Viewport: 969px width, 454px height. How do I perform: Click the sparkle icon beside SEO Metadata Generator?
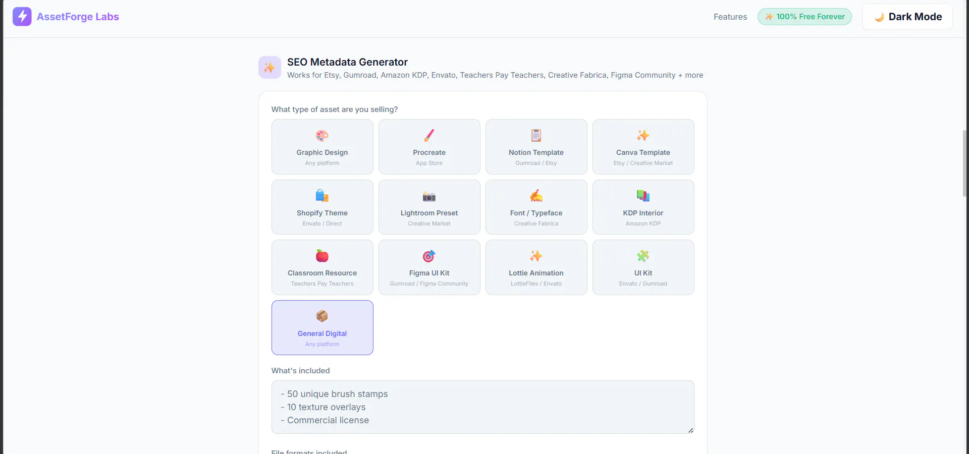coord(270,68)
